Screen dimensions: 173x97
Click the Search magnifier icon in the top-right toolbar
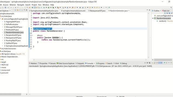[x=171, y=8]
